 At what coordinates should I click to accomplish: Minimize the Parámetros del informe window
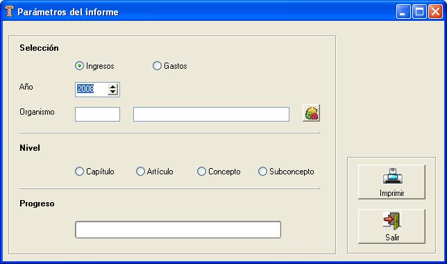[403, 12]
